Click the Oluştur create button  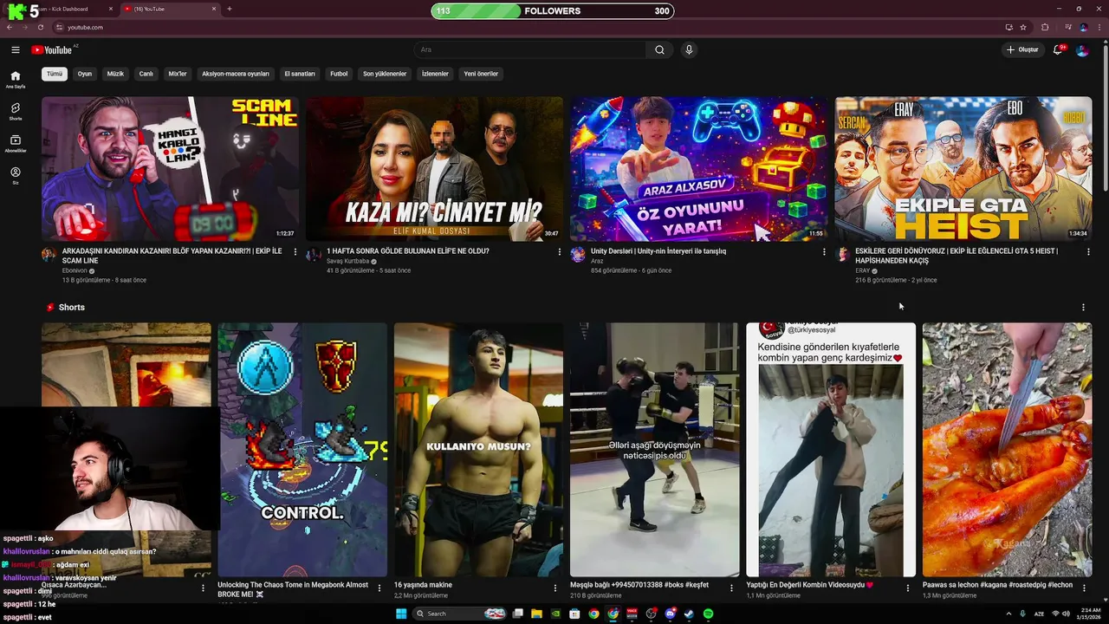(1022, 49)
